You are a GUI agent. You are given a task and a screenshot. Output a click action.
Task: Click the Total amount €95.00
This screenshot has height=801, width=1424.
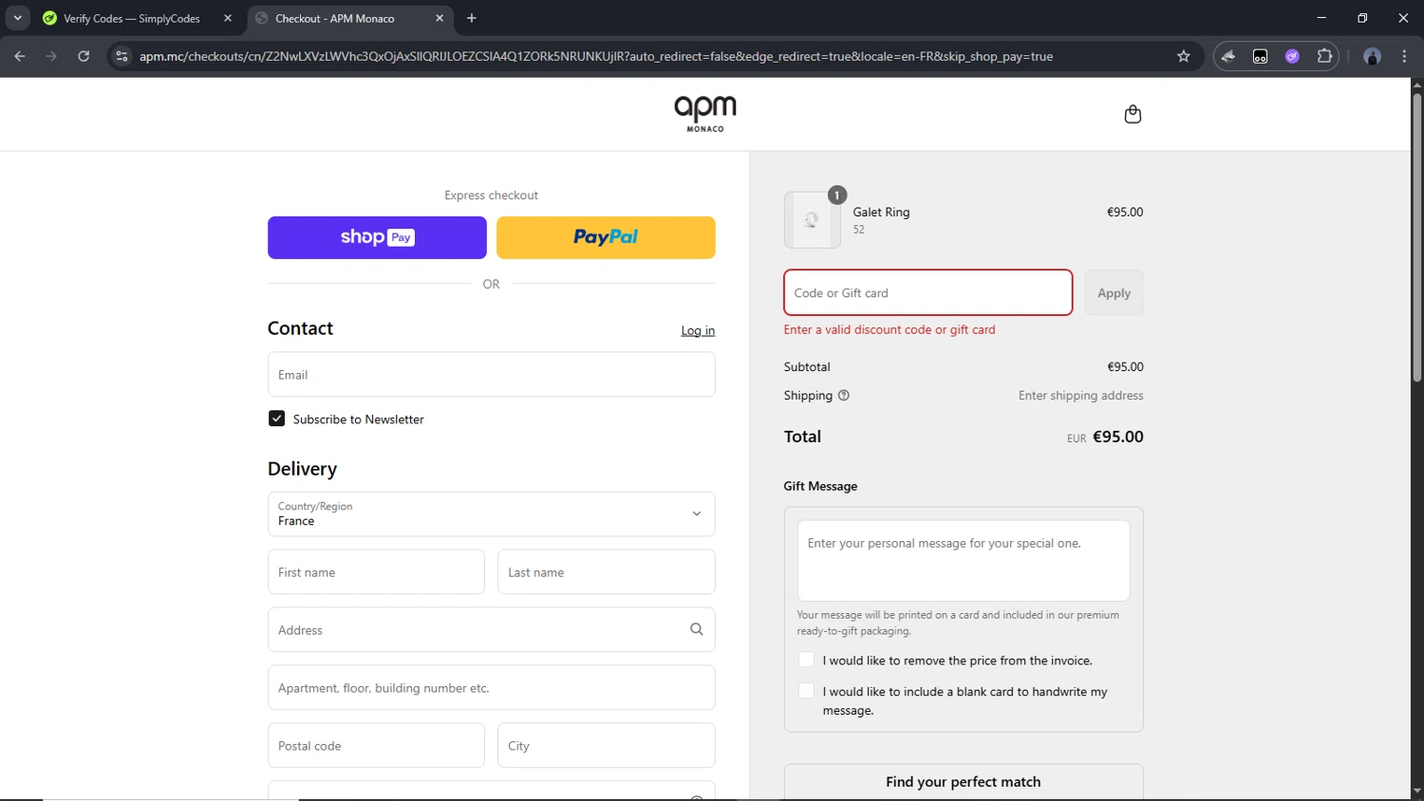[1117, 437]
